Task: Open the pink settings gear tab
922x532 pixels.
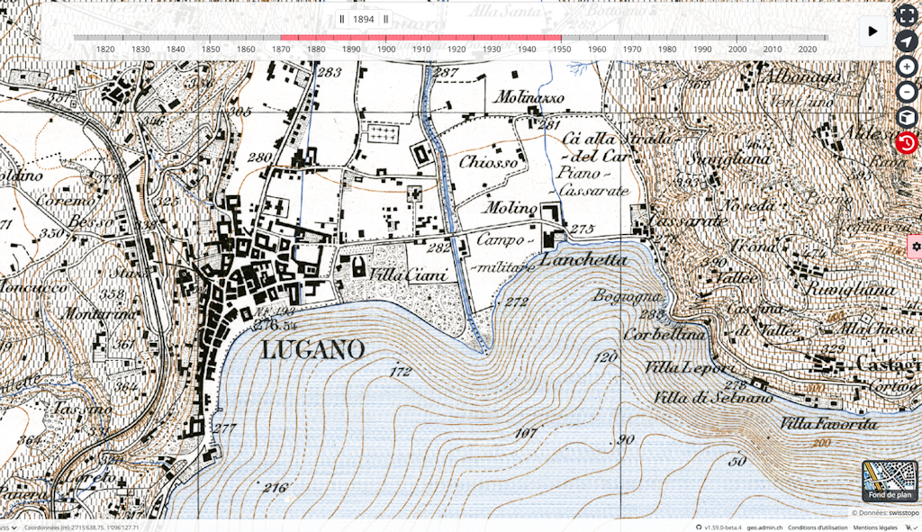Action: click(x=915, y=246)
